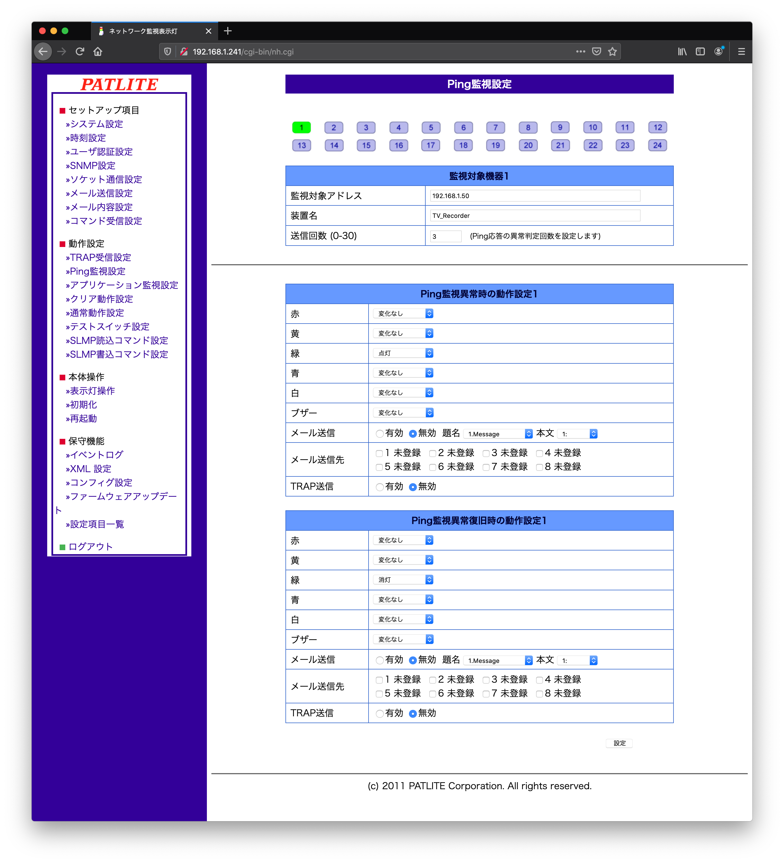Enable メール送信 有効 in abnormal action settings
This screenshot has height=863, width=784.
(379, 434)
